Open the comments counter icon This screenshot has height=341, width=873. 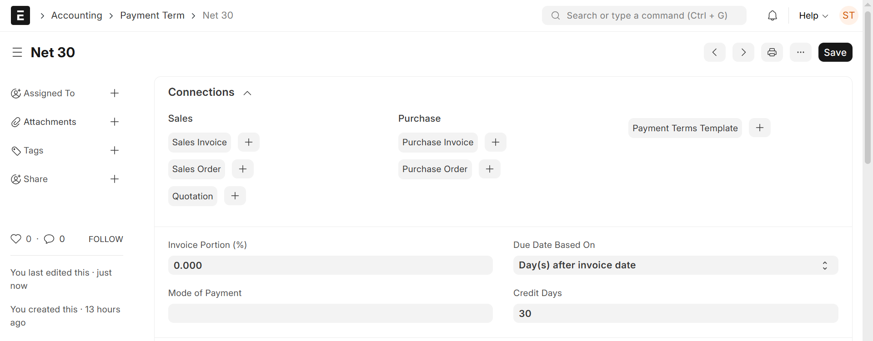coord(50,239)
